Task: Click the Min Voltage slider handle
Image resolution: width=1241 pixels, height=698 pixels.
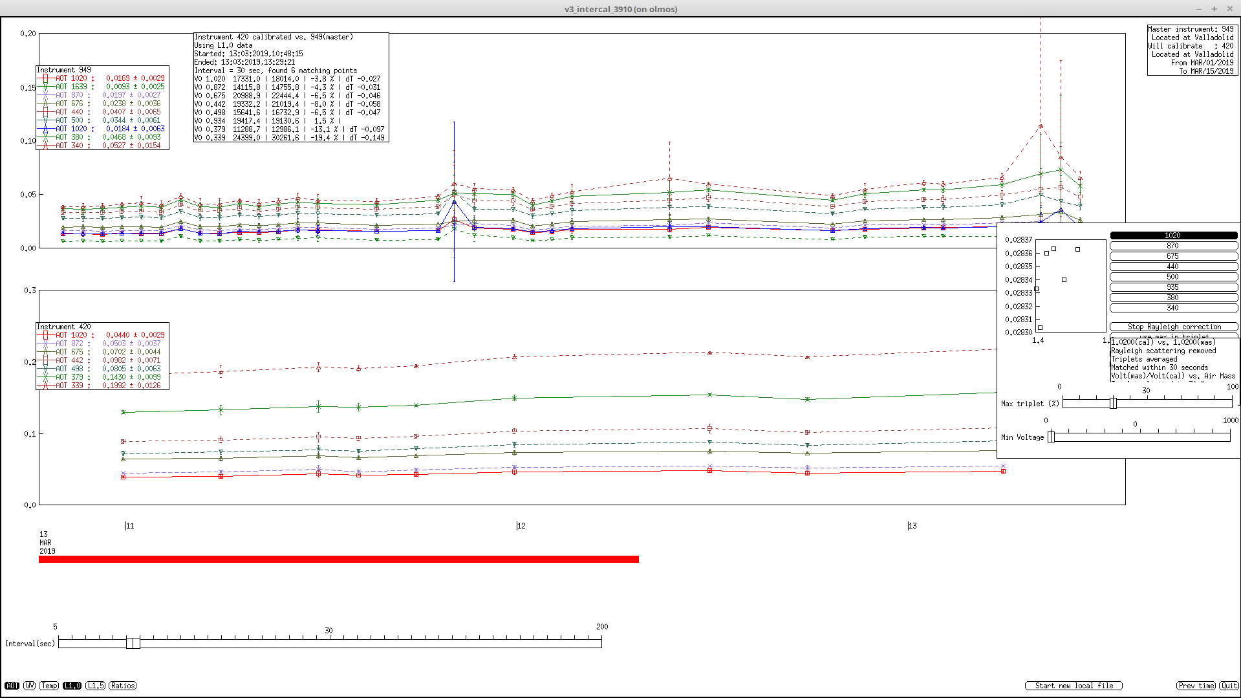Action: click(1052, 437)
